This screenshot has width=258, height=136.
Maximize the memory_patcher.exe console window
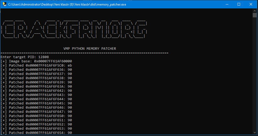click(239, 4)
